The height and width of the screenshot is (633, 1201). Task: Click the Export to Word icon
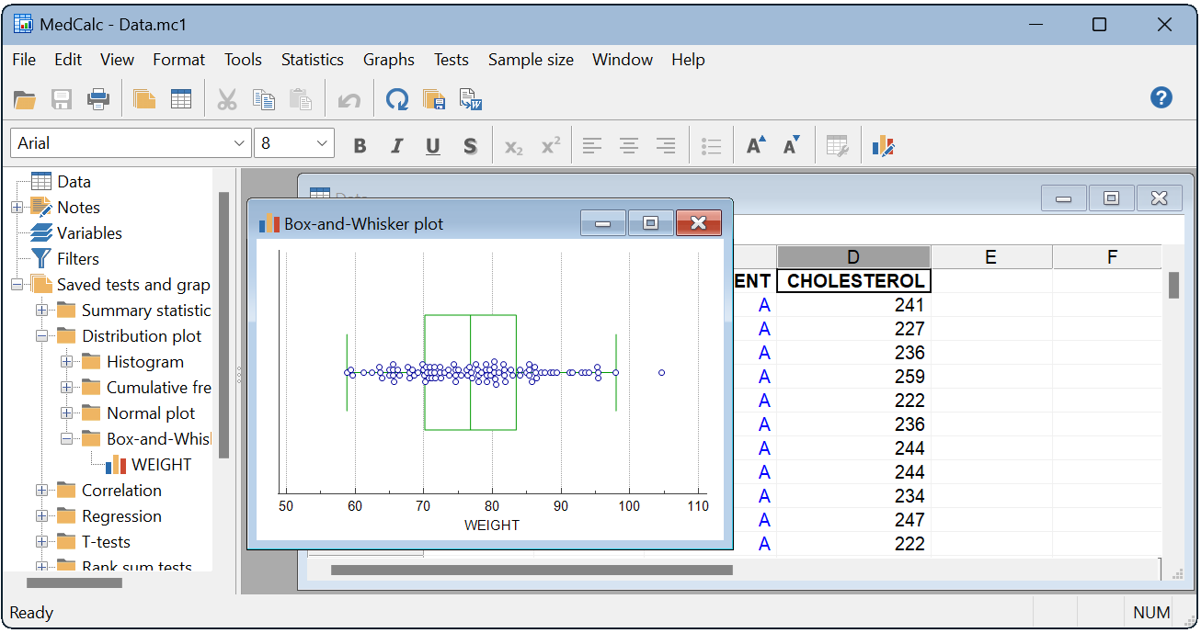[x=471, y=99]
